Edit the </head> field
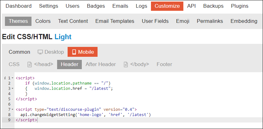 (40, 64)
